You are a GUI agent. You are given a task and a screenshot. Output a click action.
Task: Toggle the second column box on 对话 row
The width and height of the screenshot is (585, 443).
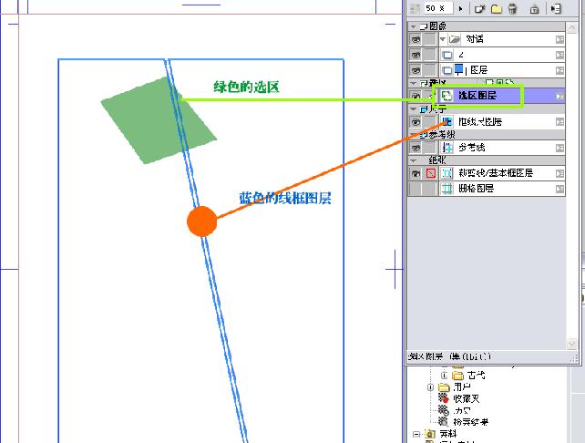click(430, 39)
